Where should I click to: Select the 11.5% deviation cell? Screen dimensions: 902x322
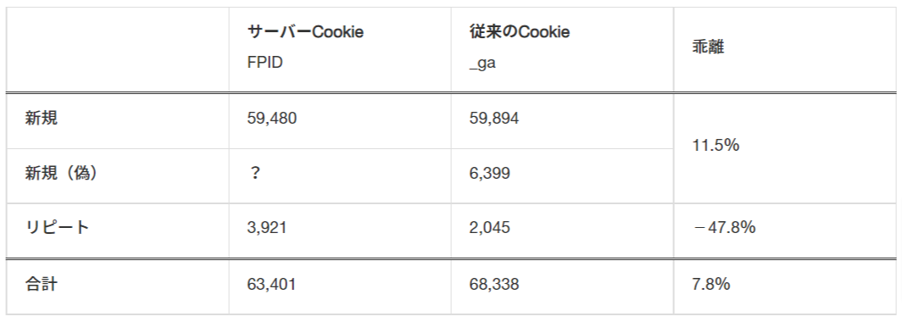pyautogui.click(x=715, y=146)
